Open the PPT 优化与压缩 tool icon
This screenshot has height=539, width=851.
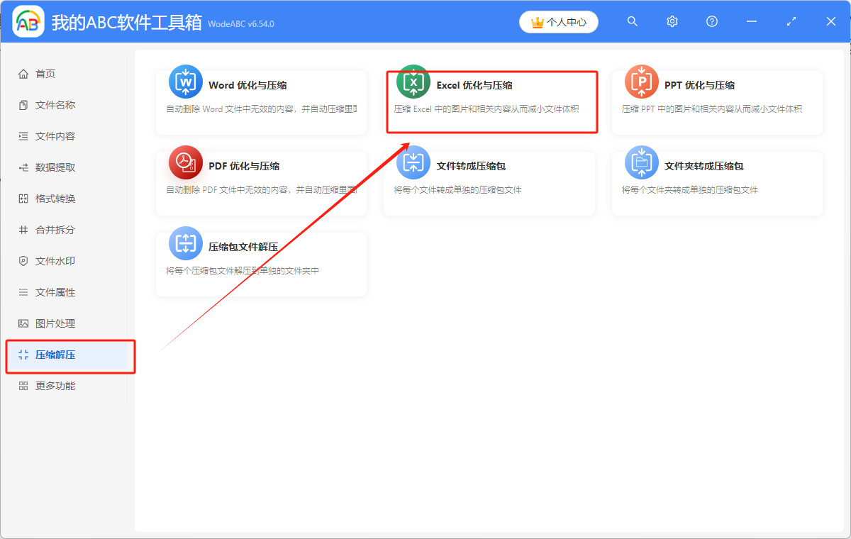click(642, 82)
